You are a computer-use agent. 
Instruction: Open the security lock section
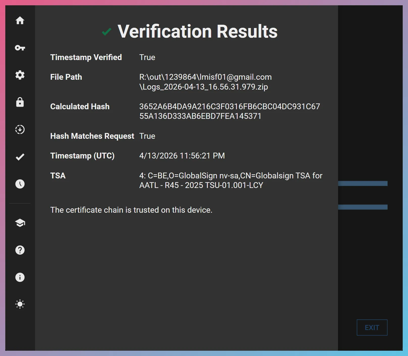click(20, 102)
